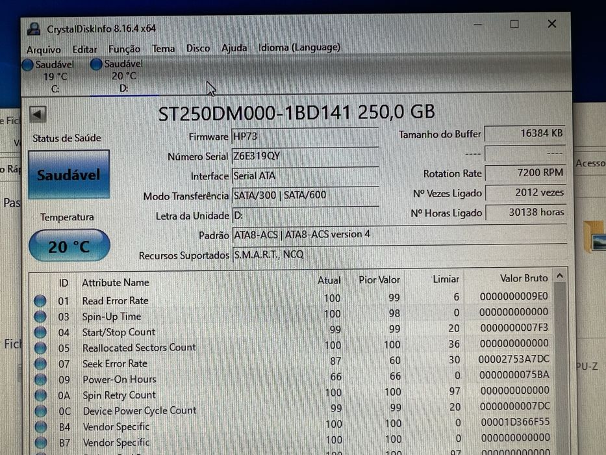
Task: Click status circle of Start/Stop Count row
Action: 40,332
